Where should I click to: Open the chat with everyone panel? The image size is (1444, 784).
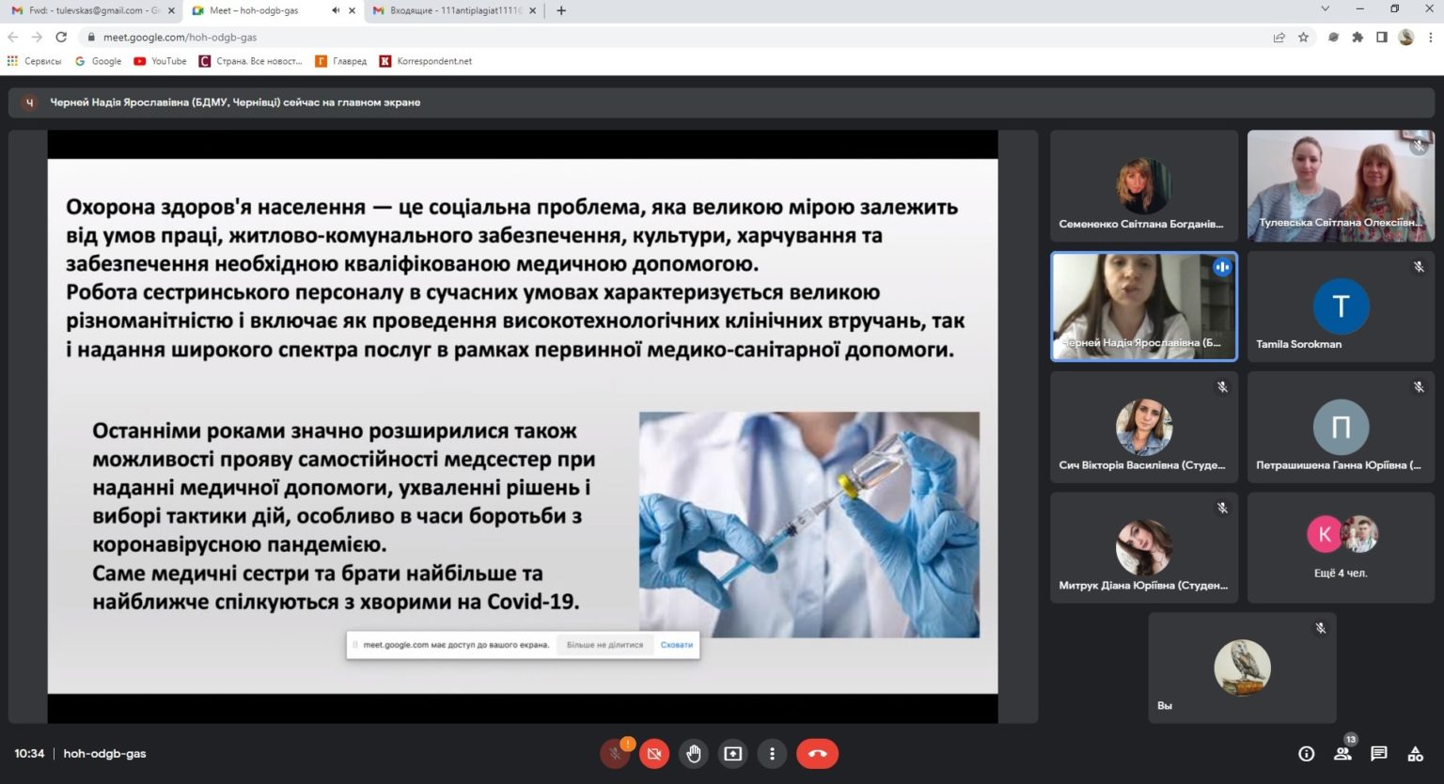(x=1378, y=754)
